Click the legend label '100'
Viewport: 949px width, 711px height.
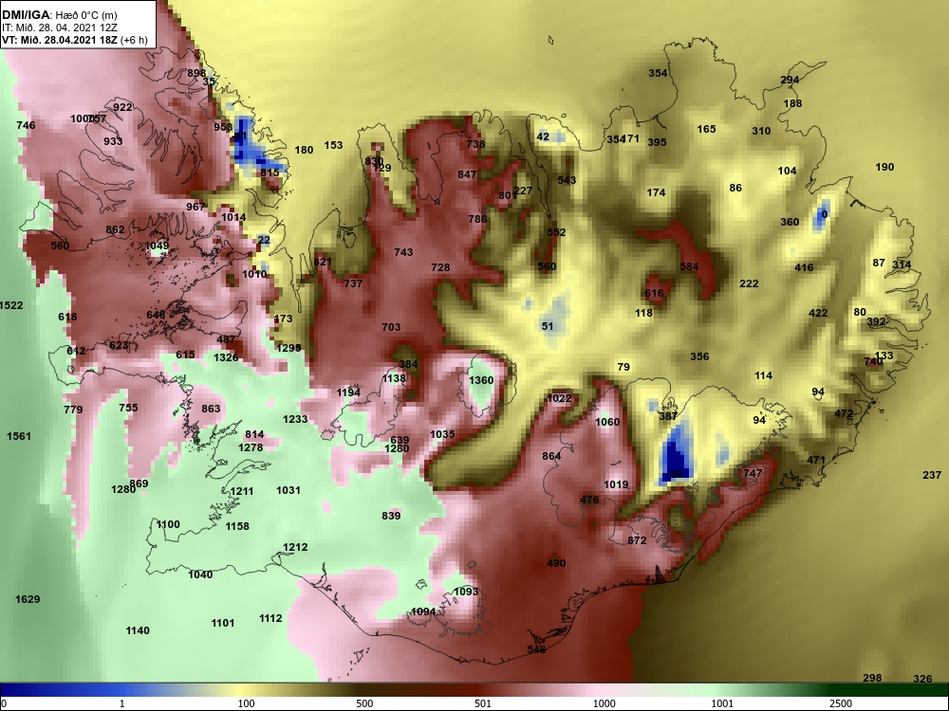pos(246,703)
